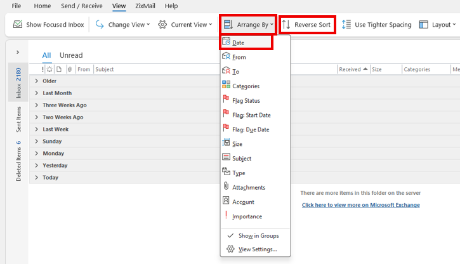Expand the Last Month group
Image resolution: width=460 pixels, height=264 pixels.
coord(36,93)
